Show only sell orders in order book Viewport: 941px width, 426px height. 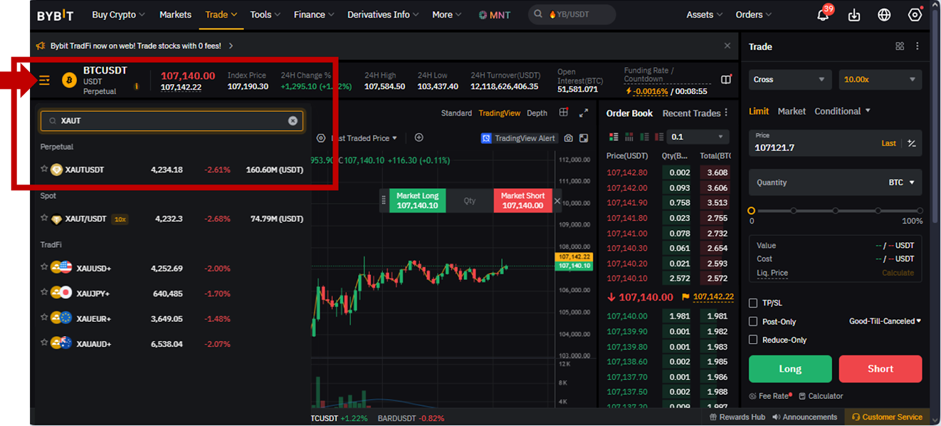[659, 137]
